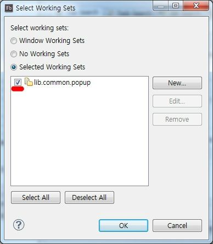Confirm the selection with OK
This screenshot has height=244, width=213.
[124, 225]
